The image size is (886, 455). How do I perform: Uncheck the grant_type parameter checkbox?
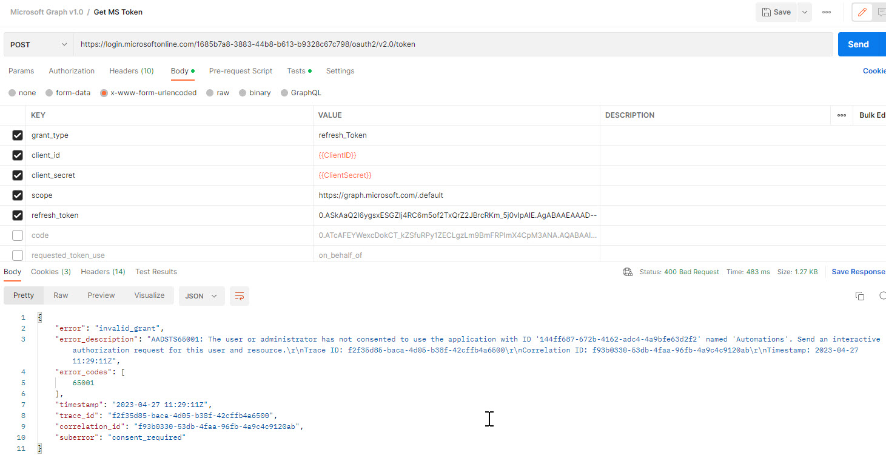(x=18, y=135)
